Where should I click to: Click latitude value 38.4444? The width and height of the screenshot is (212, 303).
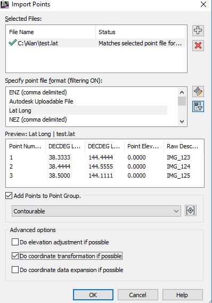(x=60, y=166)
